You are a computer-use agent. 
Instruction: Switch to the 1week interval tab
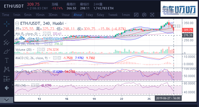click(113, 15)
